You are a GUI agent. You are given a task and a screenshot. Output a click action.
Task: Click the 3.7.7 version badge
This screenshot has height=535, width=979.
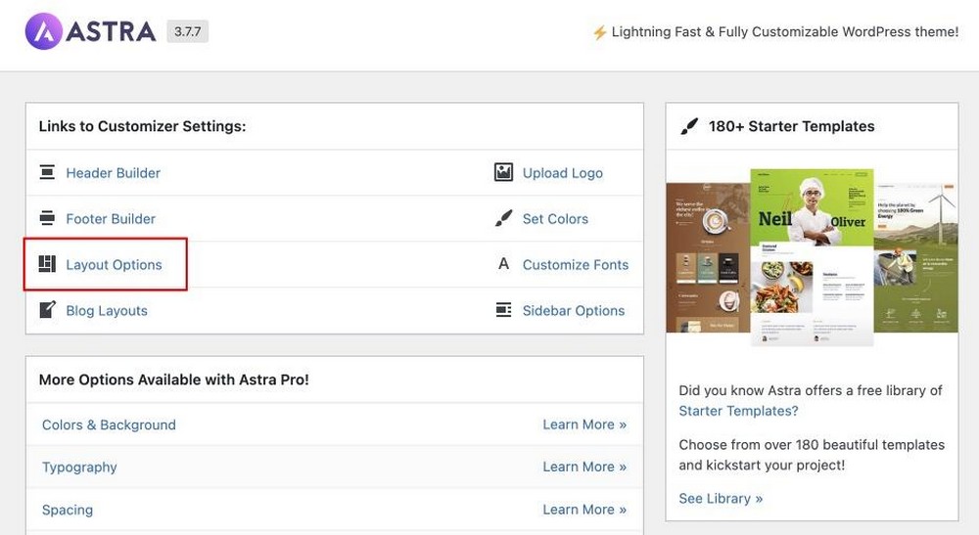pos(187,31)
